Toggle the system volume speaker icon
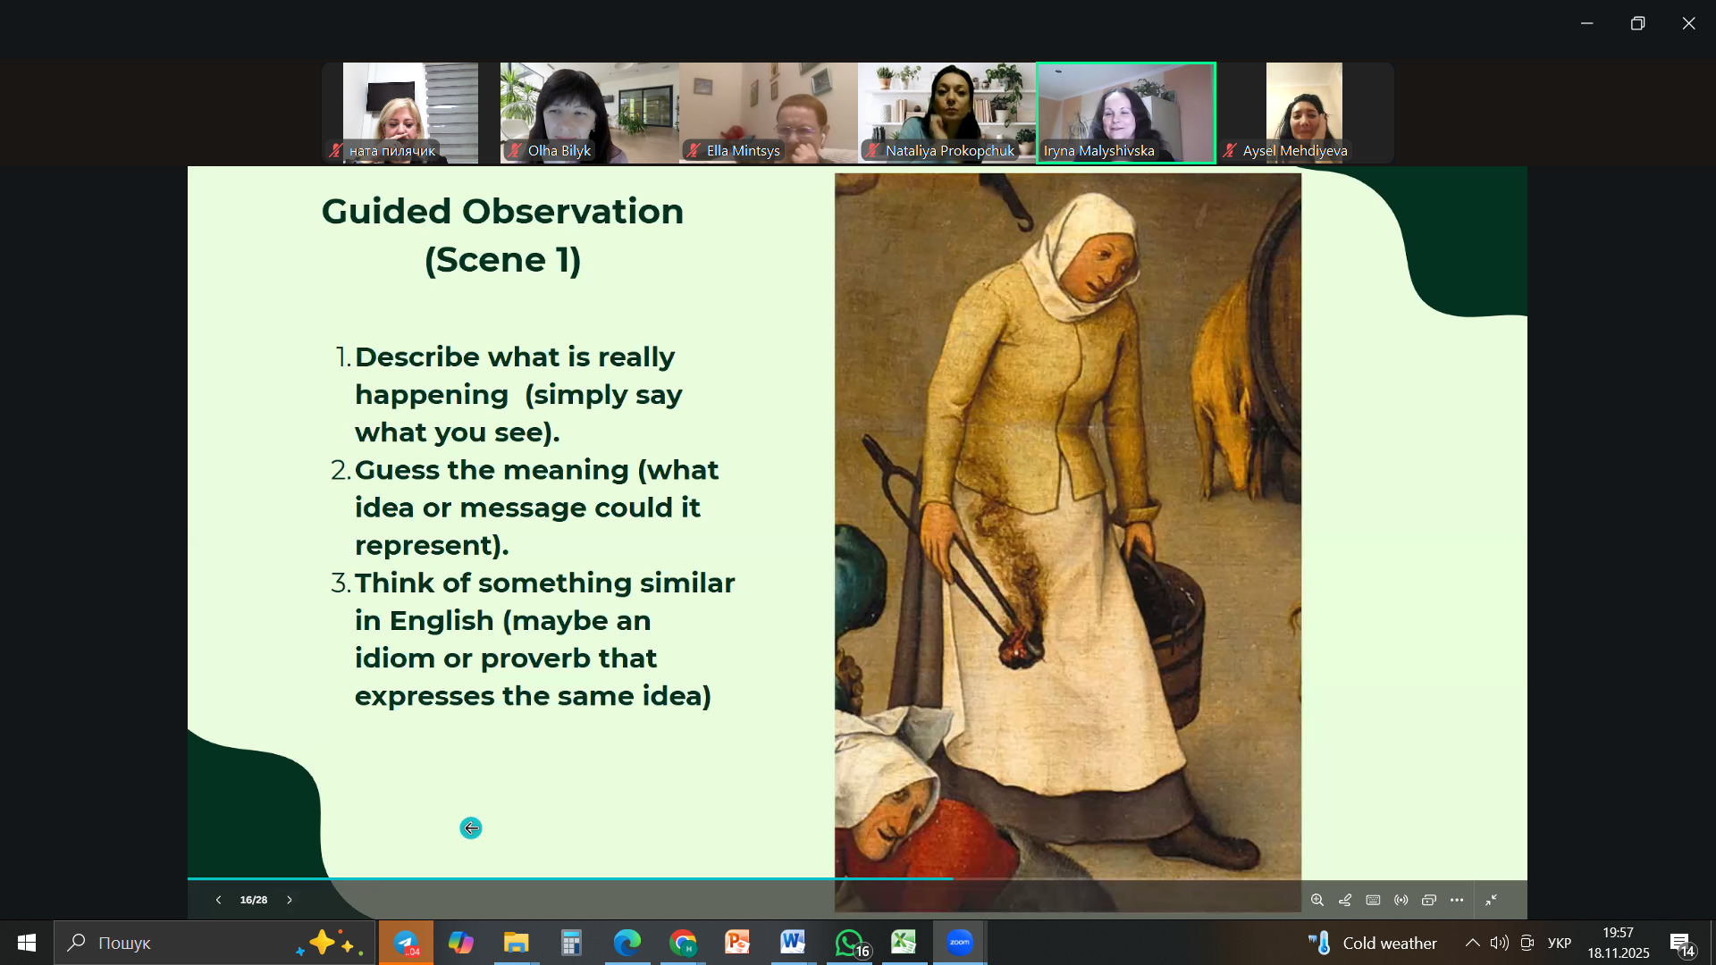This screenshot has height=965, width=1716. [1499, 943]
